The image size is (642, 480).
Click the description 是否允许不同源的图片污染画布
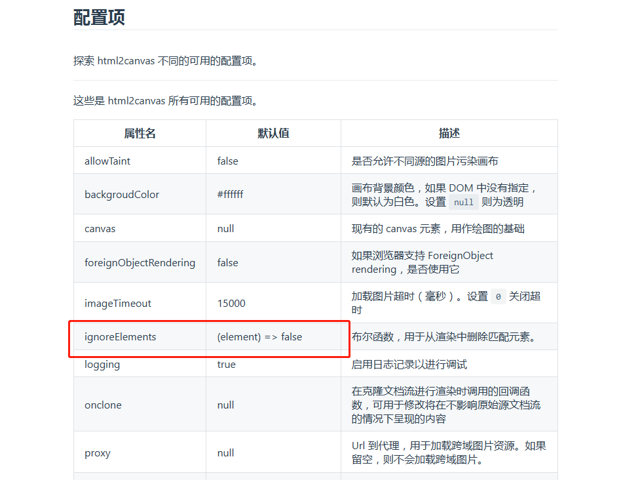[x=425, y=161]
